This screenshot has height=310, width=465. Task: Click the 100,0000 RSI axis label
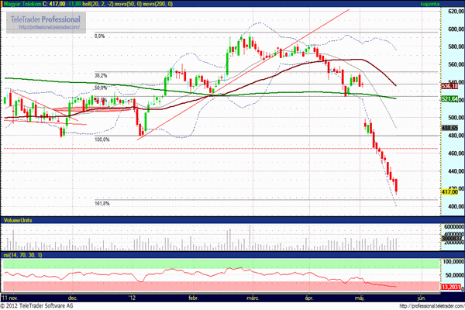click(x=453, y=262)
